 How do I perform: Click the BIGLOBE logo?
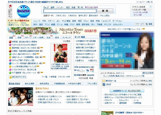23,11
